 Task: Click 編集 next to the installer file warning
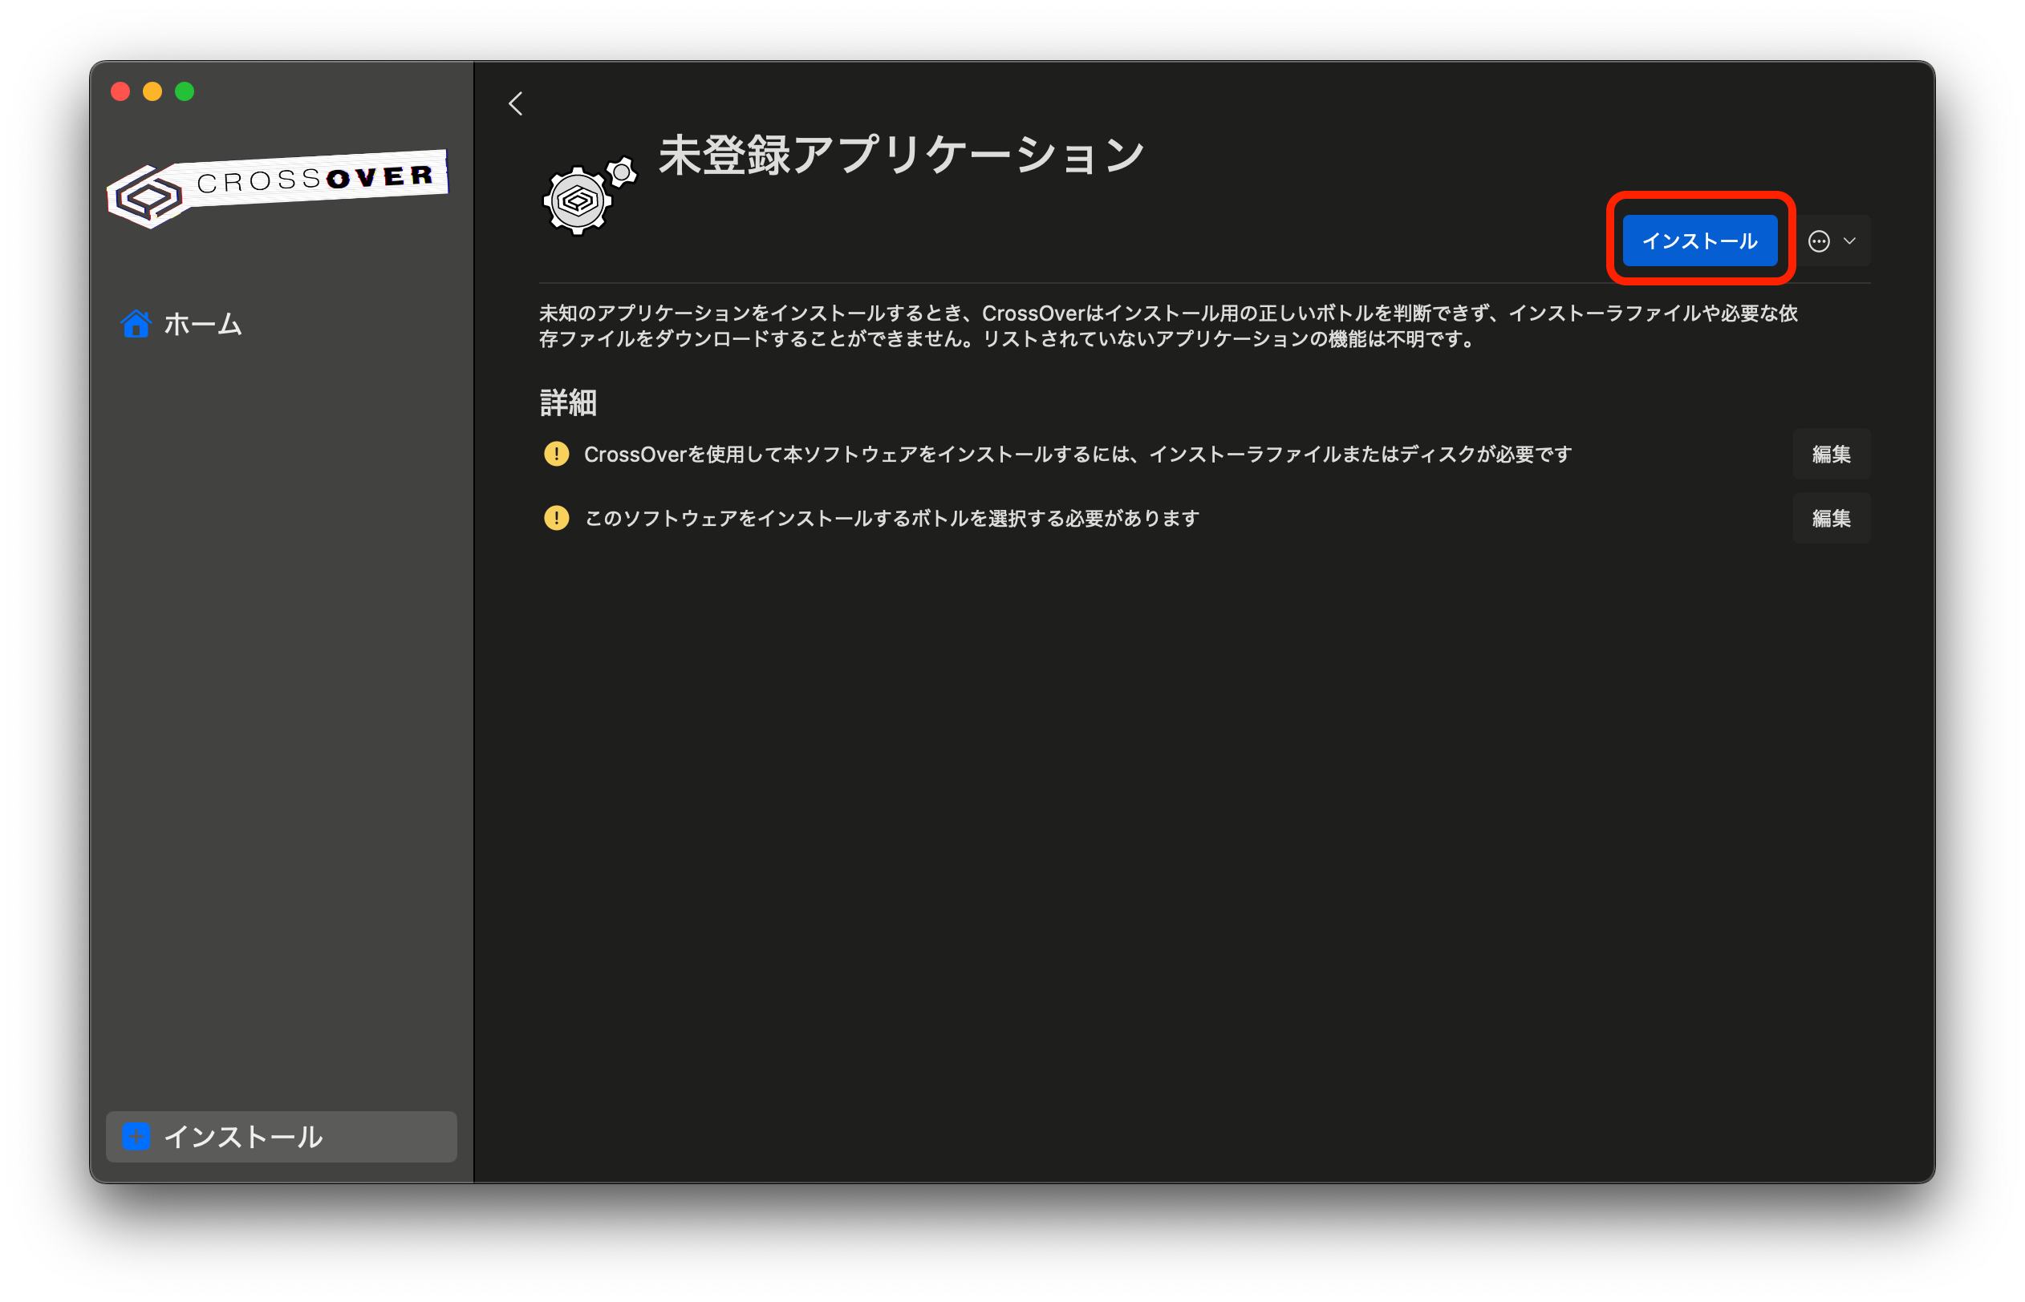click(1831, 454)
